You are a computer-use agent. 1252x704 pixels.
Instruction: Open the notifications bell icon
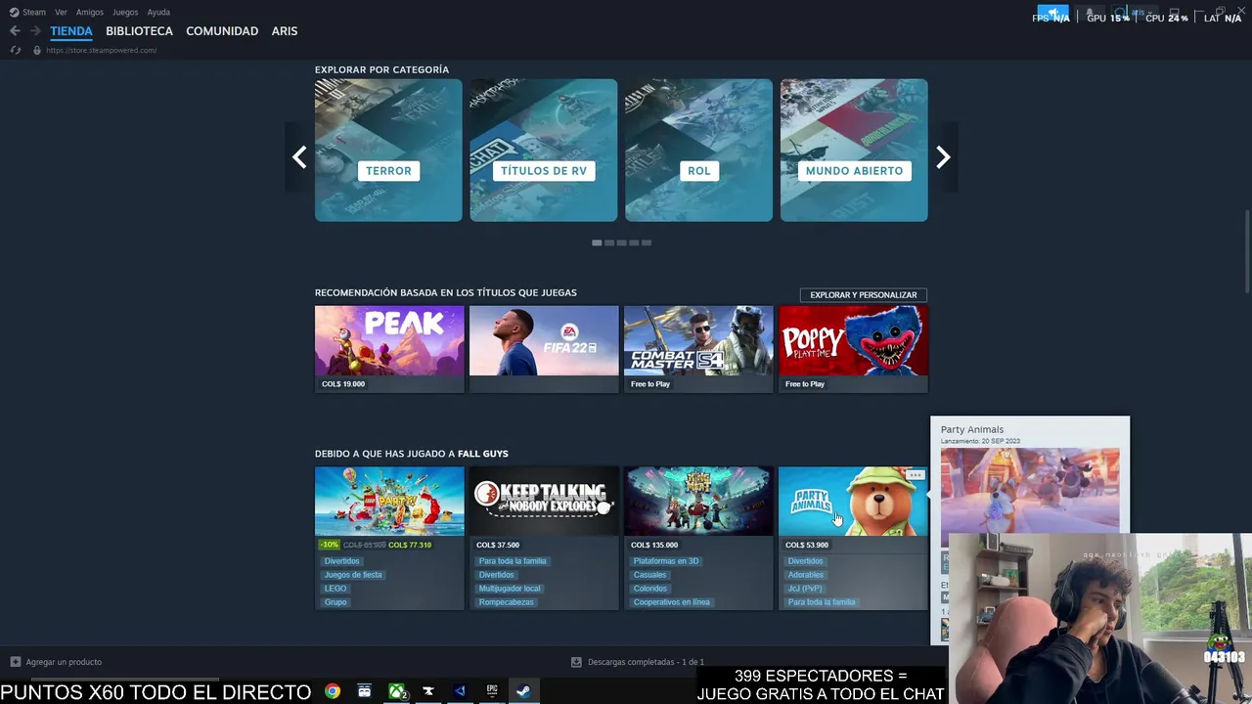[x=1090, y=13]
